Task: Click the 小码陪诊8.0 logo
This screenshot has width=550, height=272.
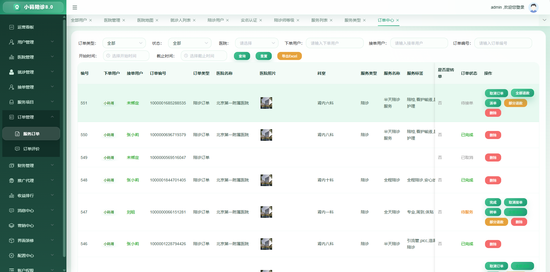Action: point(33,7)
